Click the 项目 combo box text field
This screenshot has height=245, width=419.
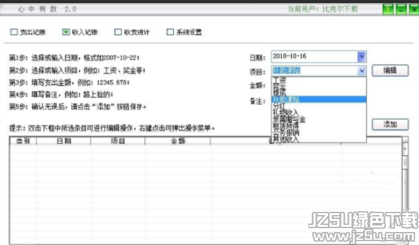[x=314, y=71]
